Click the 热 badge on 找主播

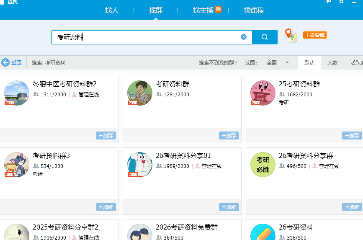(x=218, y=9)
